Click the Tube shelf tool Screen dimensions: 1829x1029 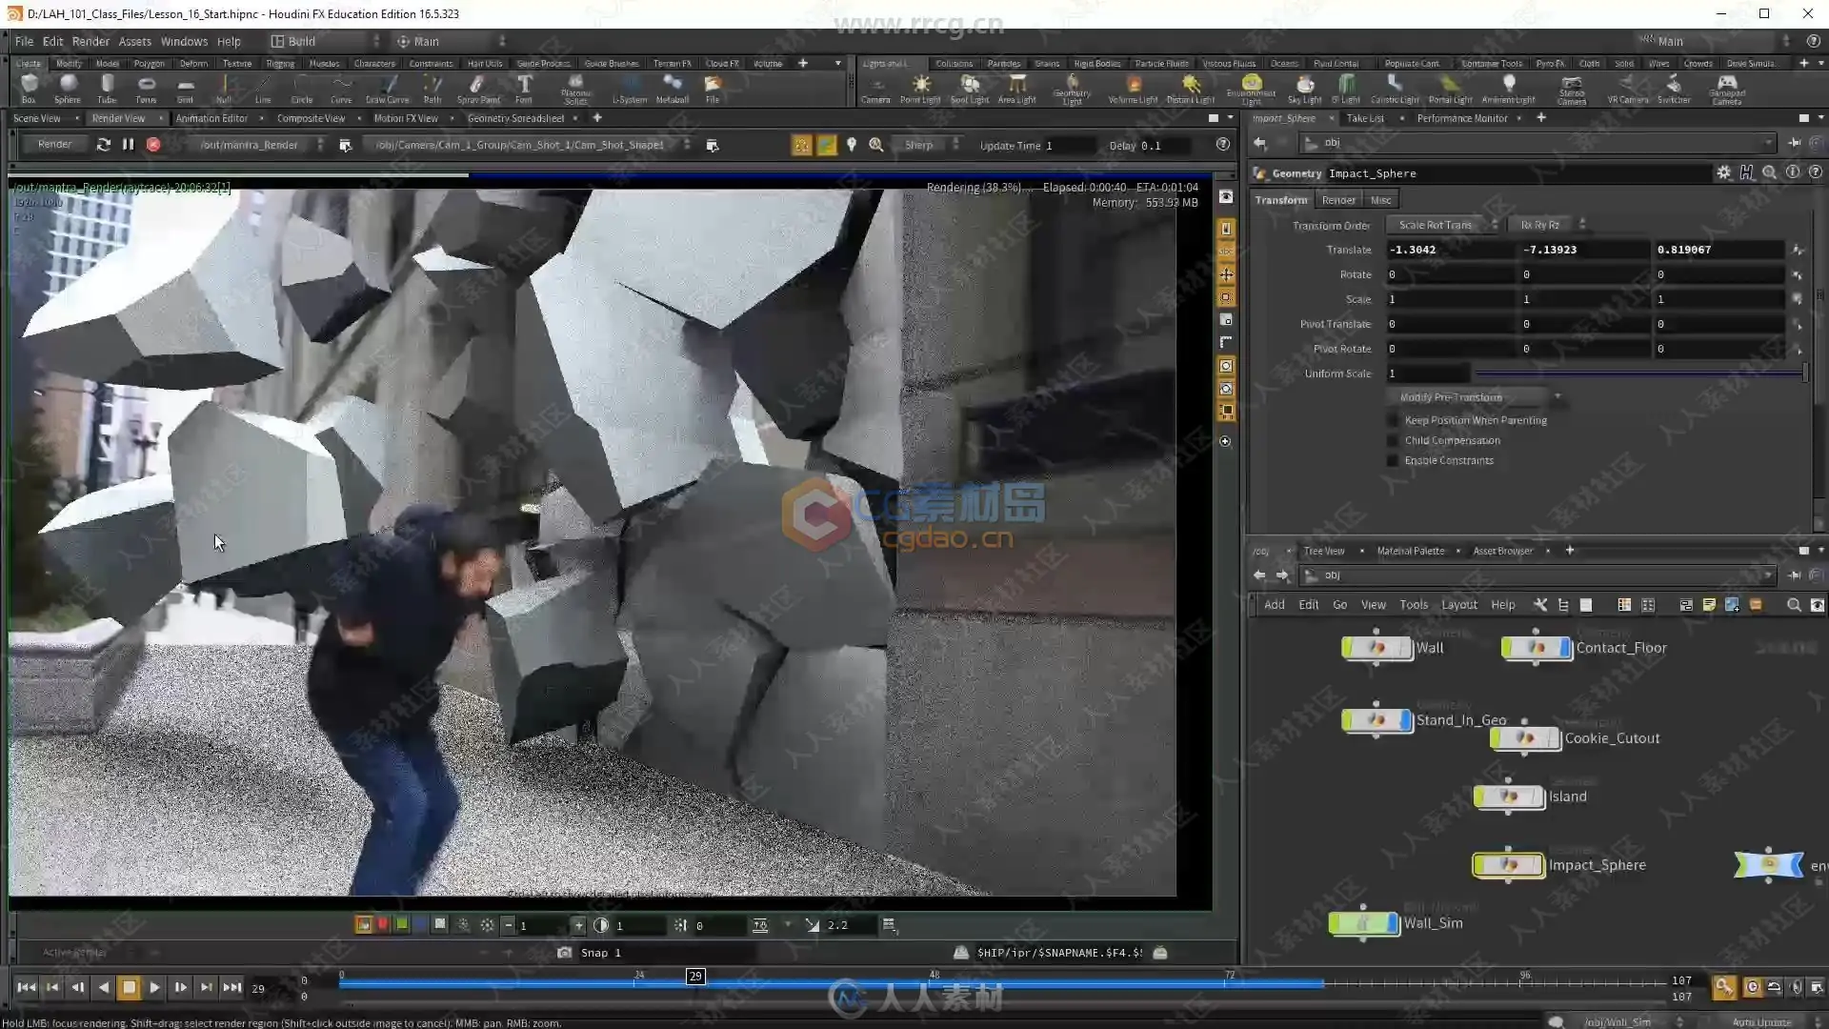(x=107, y=88)
